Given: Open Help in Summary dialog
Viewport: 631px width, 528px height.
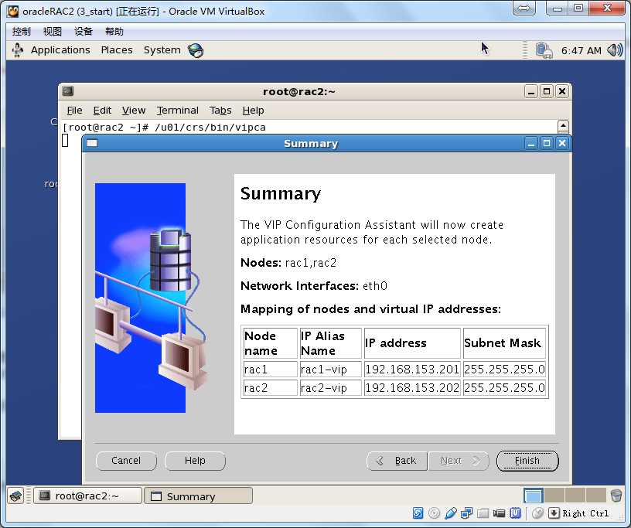Looking at the screenshot, I should coord(195,461).
